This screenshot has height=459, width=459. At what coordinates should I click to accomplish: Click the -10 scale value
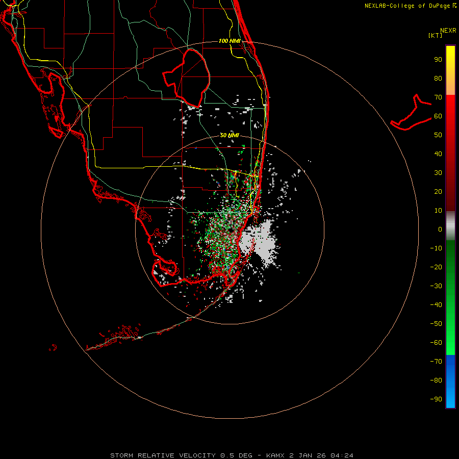coord(436,248)
